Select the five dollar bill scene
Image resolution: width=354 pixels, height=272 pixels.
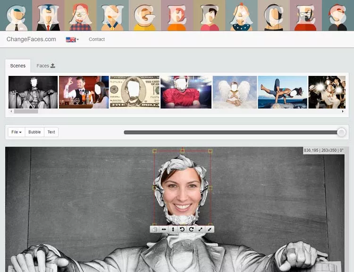tap(135, 92)
